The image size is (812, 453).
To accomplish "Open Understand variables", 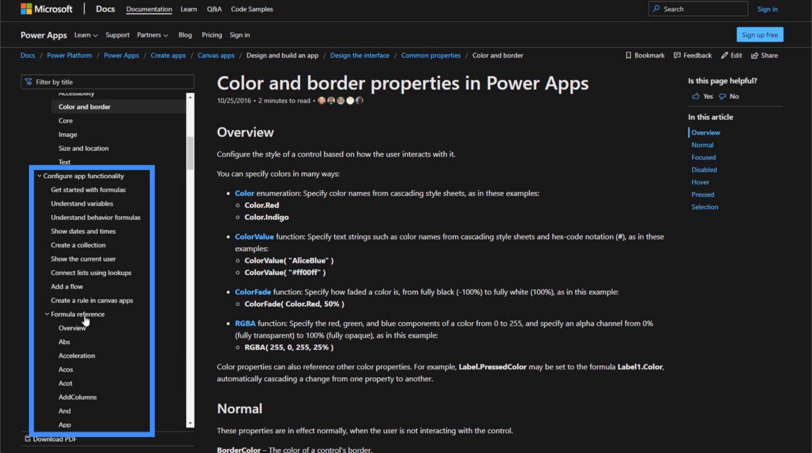I will pos(82,204).
